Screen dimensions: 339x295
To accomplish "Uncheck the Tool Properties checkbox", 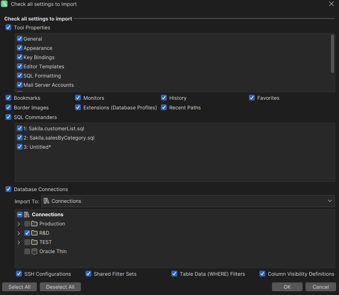I will [8, 28].
